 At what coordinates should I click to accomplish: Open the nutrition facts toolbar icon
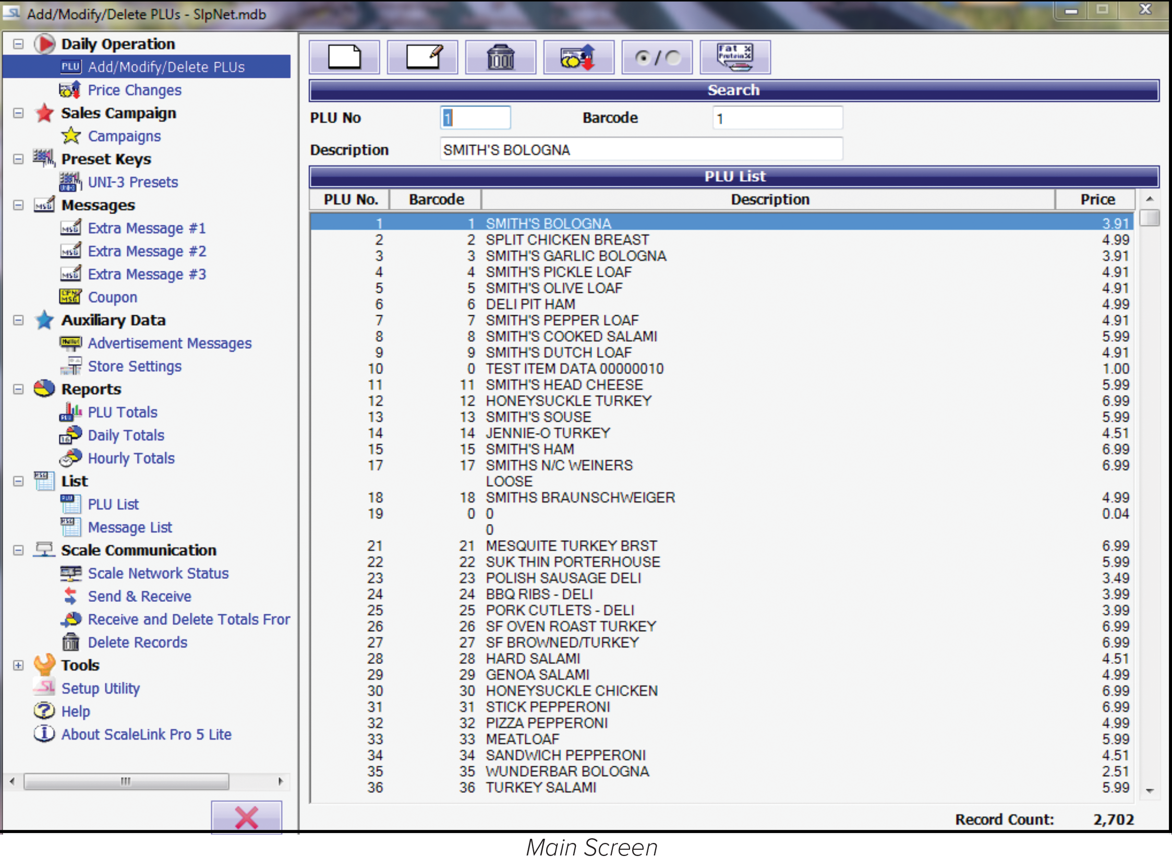click(735, 57)
